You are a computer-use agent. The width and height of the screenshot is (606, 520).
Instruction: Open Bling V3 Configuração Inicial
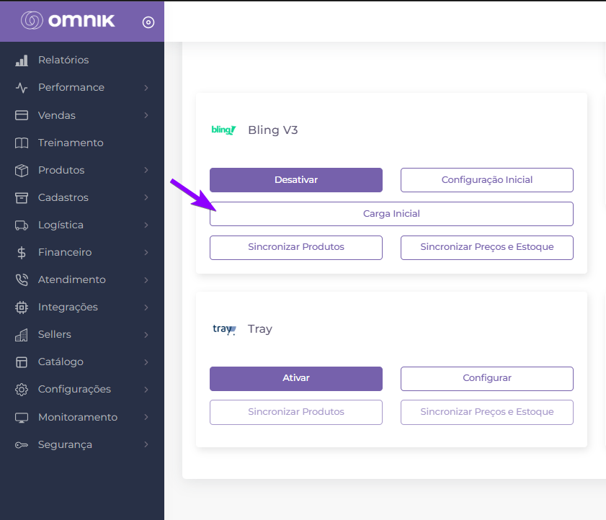pyautogui.click(x=487, y=180)
